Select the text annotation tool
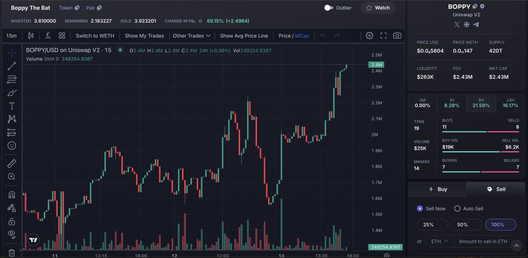Viewport: 528px width, 258px height. pyautogui.click(x=12, y=106)
